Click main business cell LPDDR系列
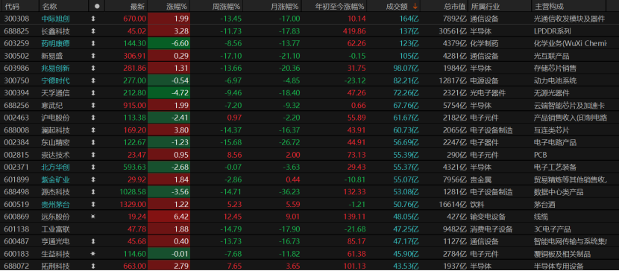This screenshot has height=271, width=619. tap(553, 31)
